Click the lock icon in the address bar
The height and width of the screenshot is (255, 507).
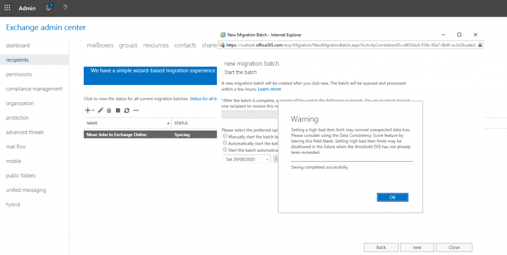point(480,45)
